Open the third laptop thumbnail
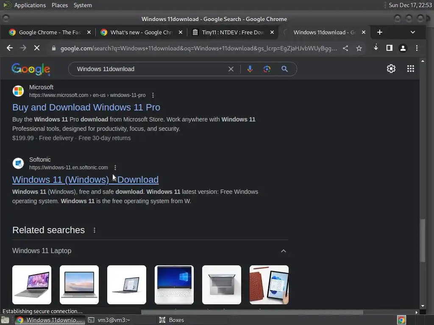 pos(127,285)
